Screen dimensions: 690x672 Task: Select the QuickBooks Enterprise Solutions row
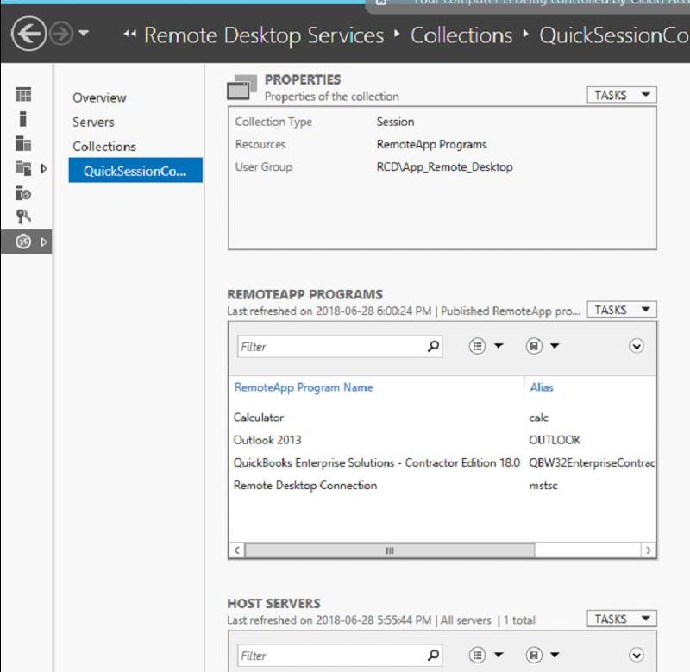442,463
